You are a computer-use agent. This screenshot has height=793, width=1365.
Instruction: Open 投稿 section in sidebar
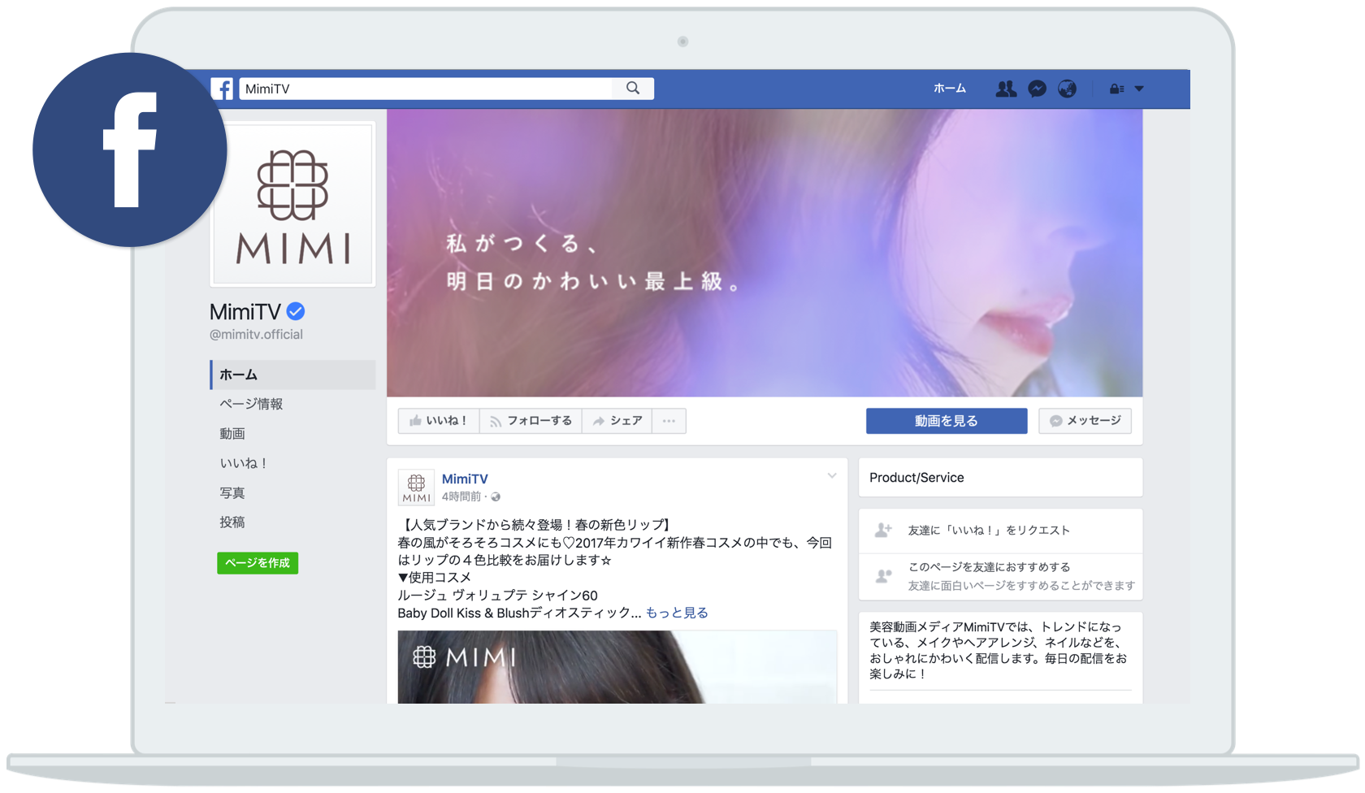(x=232, y=522)
